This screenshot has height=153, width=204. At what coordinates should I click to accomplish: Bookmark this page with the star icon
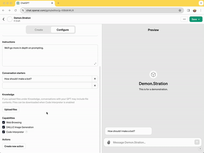pyautogui.click(x=180, y=11)
